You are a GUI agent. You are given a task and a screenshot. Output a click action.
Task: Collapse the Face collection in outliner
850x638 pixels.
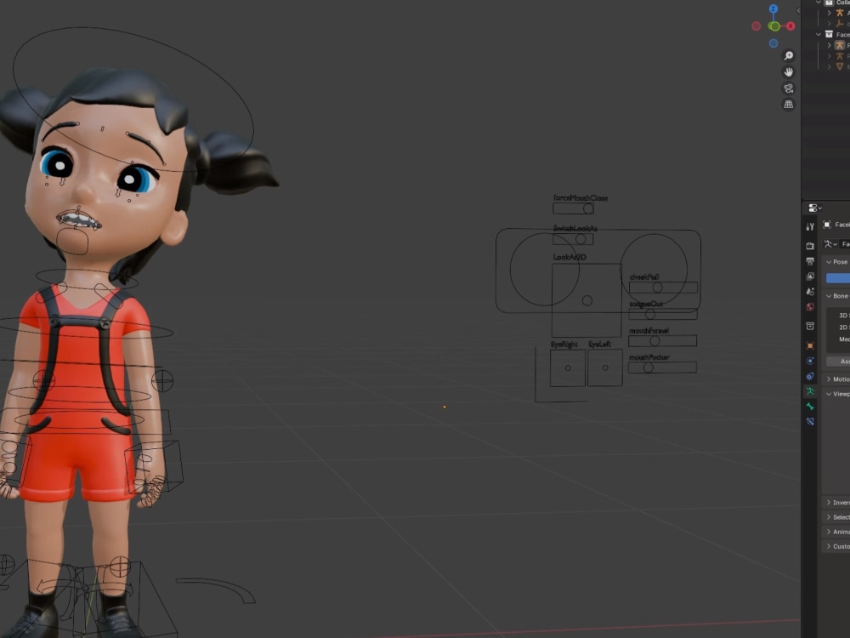tap(819, 34)
